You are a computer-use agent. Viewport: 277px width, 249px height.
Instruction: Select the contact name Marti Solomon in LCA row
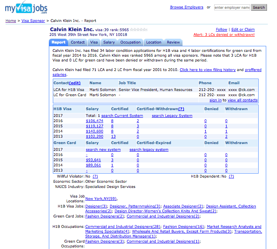point(102,90)
